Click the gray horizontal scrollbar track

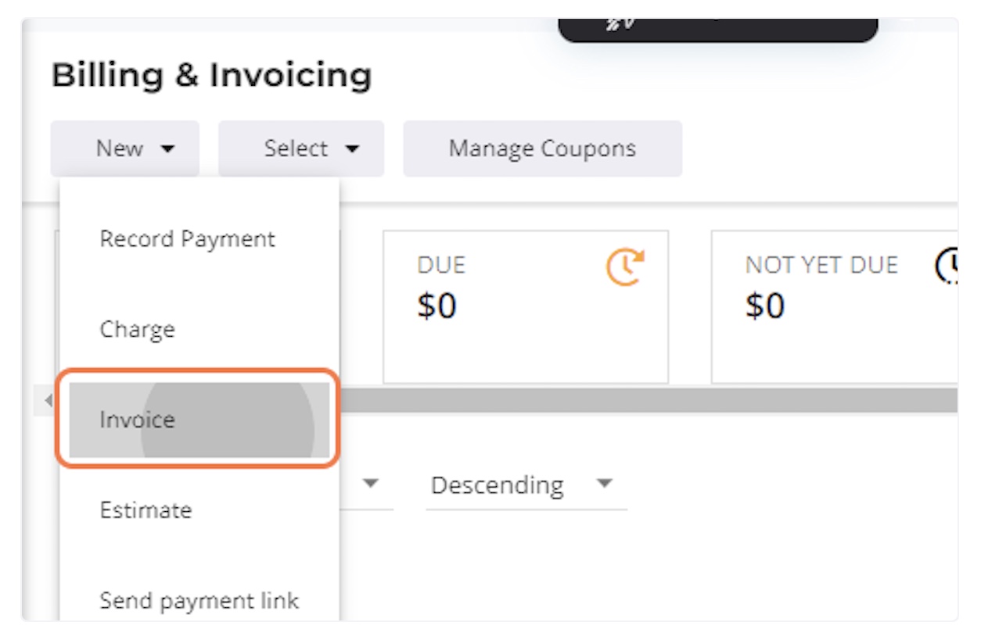click(648, 401)
